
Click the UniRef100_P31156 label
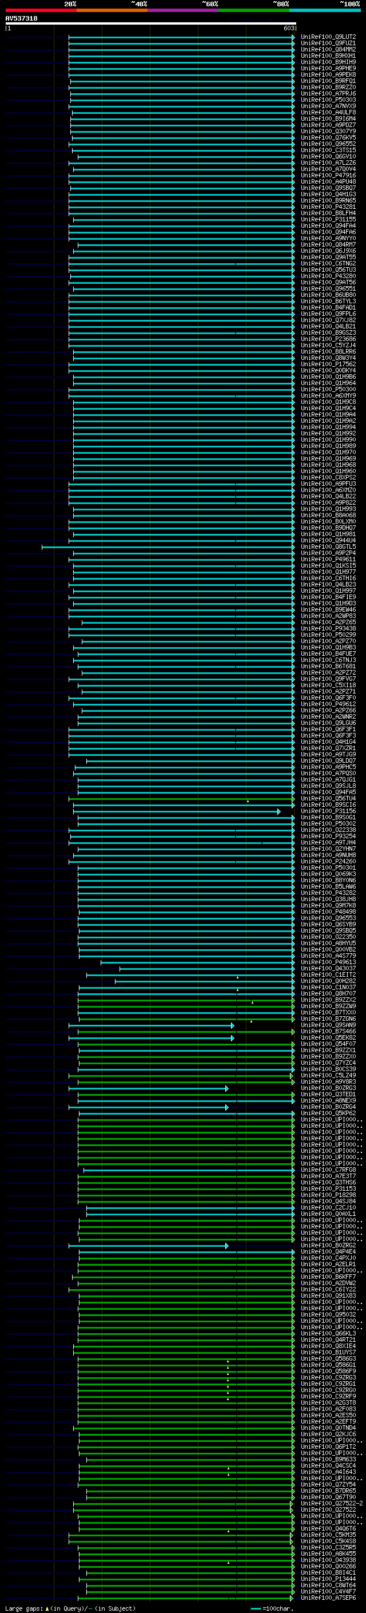pos(328,811)
